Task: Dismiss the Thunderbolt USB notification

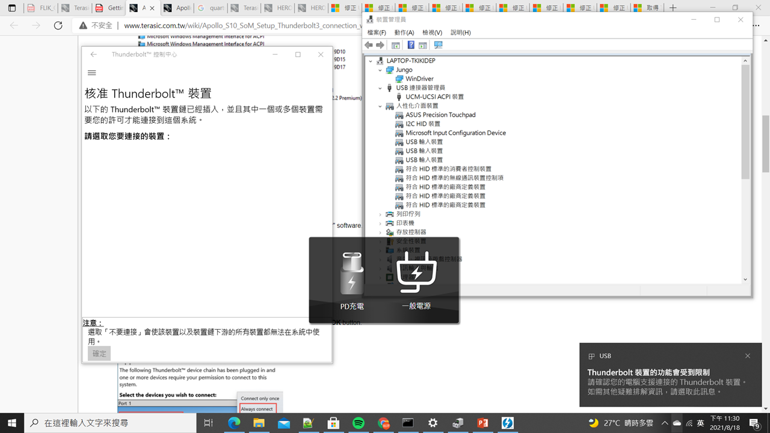Action: point(748,356)
